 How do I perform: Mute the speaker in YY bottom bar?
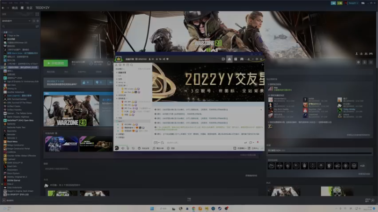[123, 148]
